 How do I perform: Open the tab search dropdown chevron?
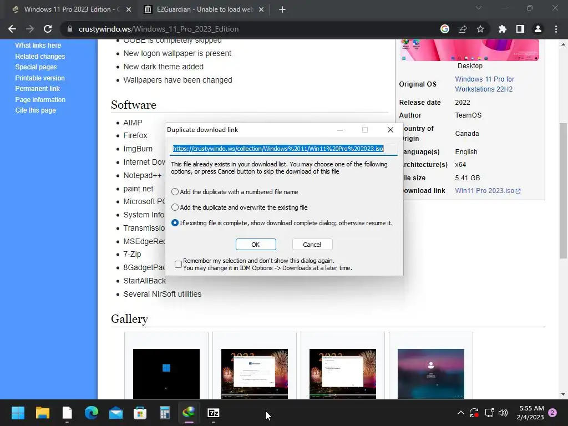point(479,8)
